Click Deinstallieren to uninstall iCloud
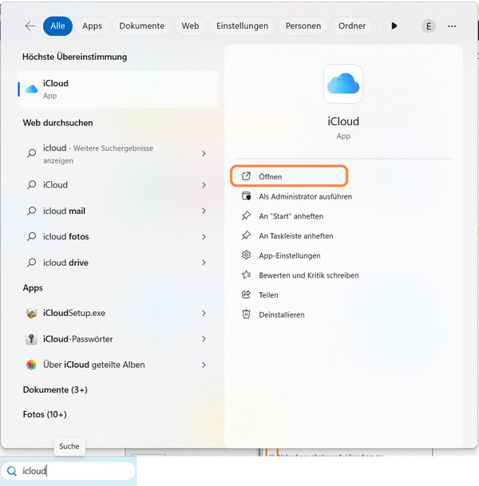This screenshot has width=479, height=486. point(282,315)
